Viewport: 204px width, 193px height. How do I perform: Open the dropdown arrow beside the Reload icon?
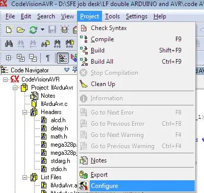[42, 30]
